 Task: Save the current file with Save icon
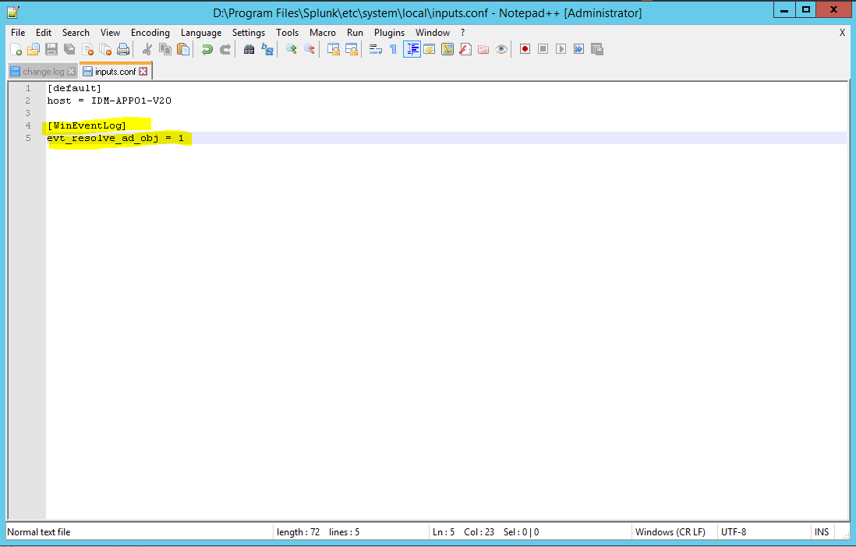(51, 50)
